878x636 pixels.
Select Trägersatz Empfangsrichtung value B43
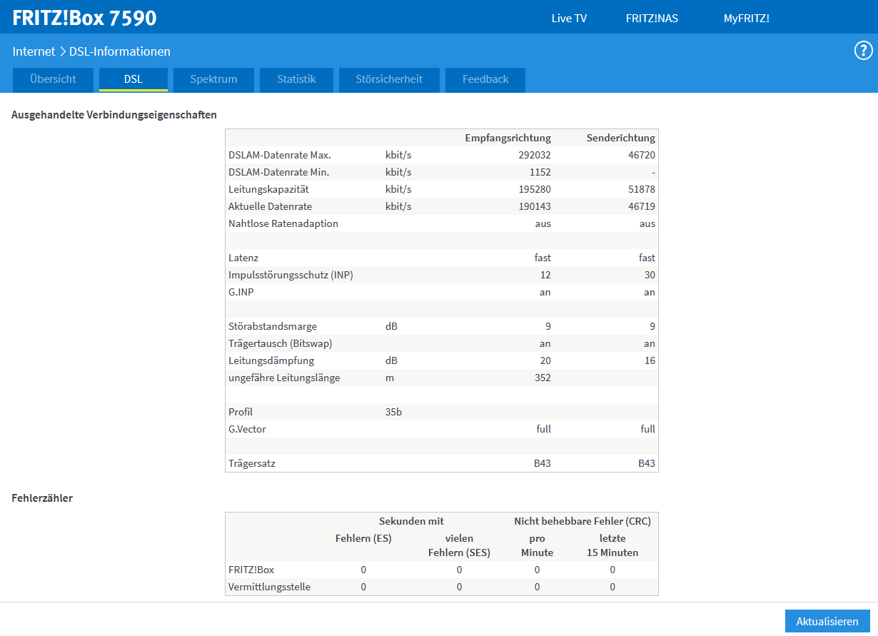coord(543,463)
